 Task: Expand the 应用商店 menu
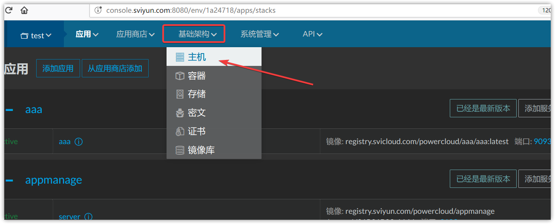point(135,34)
